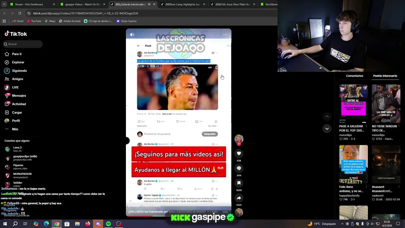The width and height of the screenshot is (405, 228).
Task: Open the #sasavot video thumbnail
Action: 386,164
